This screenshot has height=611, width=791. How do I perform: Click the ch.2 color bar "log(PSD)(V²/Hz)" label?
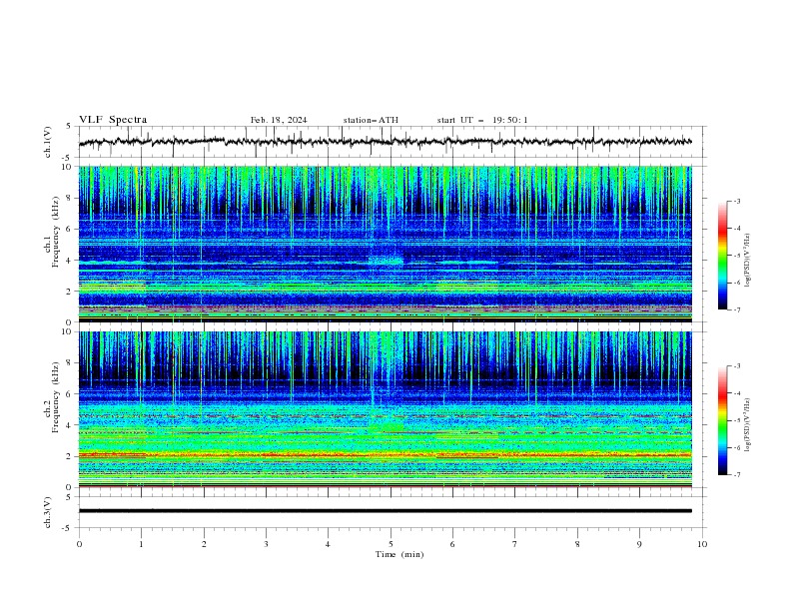748,425
